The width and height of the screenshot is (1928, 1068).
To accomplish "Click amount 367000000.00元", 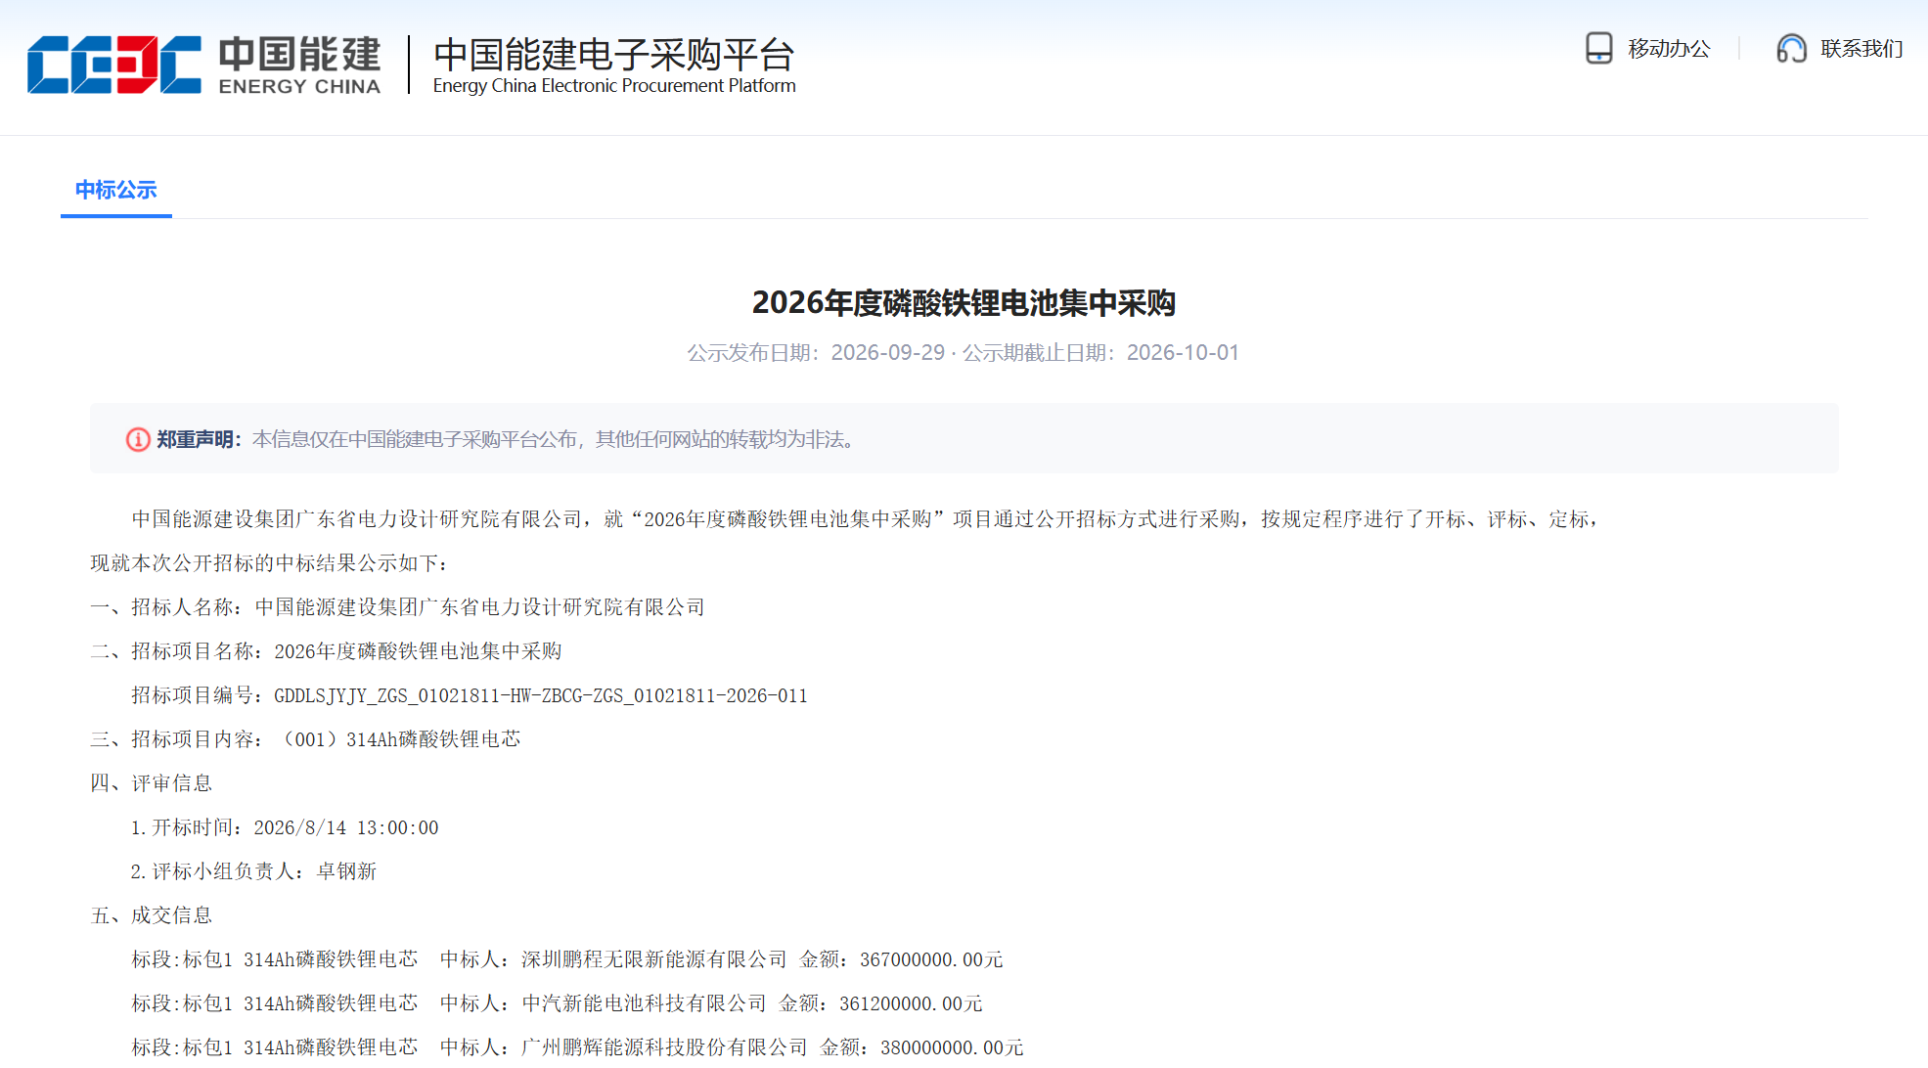I will (x=931, y=959).
